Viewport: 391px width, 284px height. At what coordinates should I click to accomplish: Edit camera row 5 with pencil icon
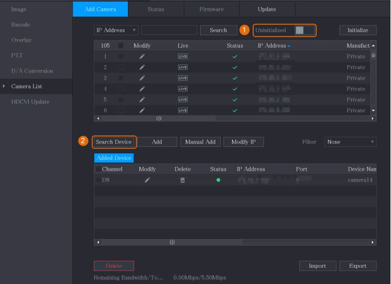pyautogui.click(x=142, y=100)
